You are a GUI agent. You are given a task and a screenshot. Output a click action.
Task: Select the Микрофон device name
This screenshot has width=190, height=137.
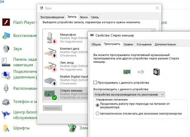coord(68,35)
